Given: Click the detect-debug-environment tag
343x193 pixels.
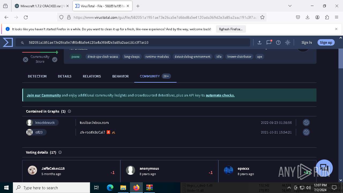Looking at the screenshot, I should 192,57.
